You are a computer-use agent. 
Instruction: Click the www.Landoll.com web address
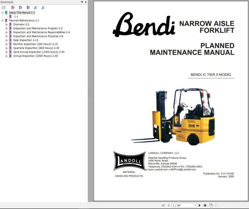point(158,170)
